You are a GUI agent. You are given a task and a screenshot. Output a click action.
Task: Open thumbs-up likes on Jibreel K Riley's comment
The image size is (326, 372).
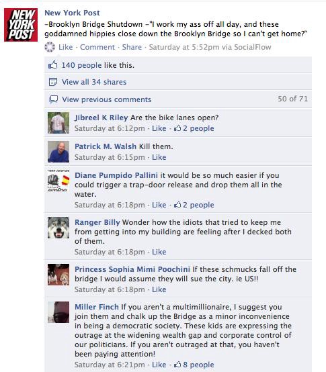point(194,128)
